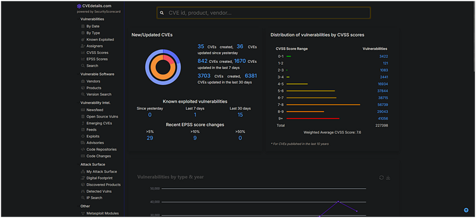Click the chart icon beside EPSS Scores
This screenshot has width=476, height=218.
tap(83, 59)
